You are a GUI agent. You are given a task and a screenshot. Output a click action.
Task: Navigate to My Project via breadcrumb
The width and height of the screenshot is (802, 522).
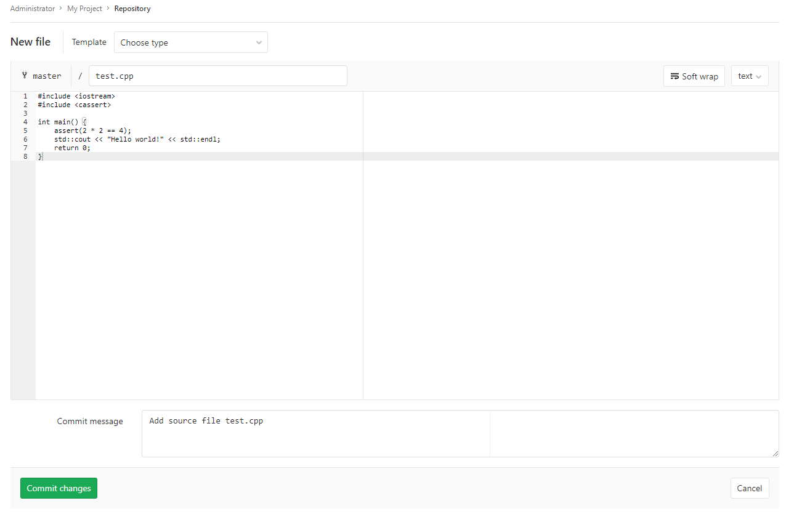(x=84, y=8)
